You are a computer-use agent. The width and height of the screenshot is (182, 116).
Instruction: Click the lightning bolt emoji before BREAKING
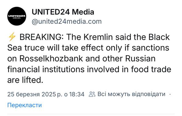point(12,37)
